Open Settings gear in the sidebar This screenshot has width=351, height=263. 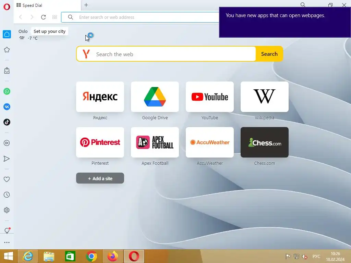(7, 210)
